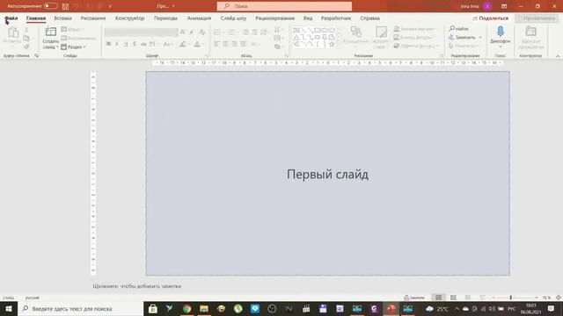Click the bulleted list icon

(216, 32)
